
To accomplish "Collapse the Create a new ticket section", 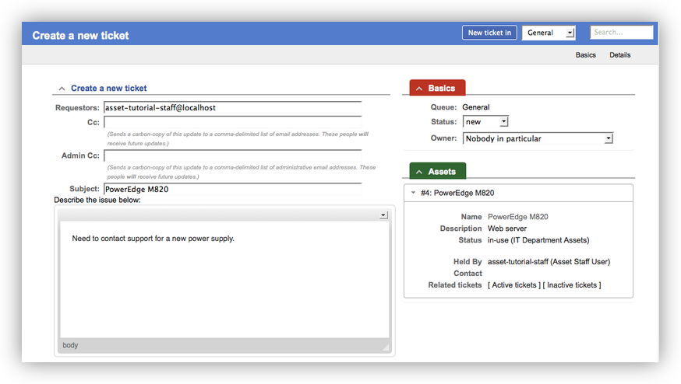I will tap(62, 89).
